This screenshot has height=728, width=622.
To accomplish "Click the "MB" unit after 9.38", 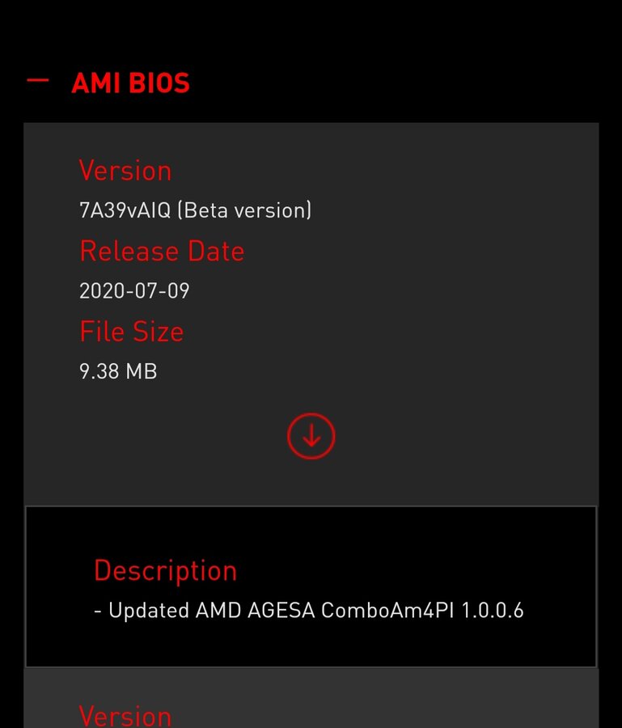I will pos(141,371).
